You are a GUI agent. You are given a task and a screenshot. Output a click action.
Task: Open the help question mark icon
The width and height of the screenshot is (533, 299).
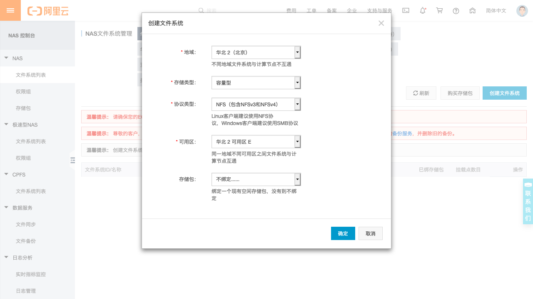pos(456,10)
